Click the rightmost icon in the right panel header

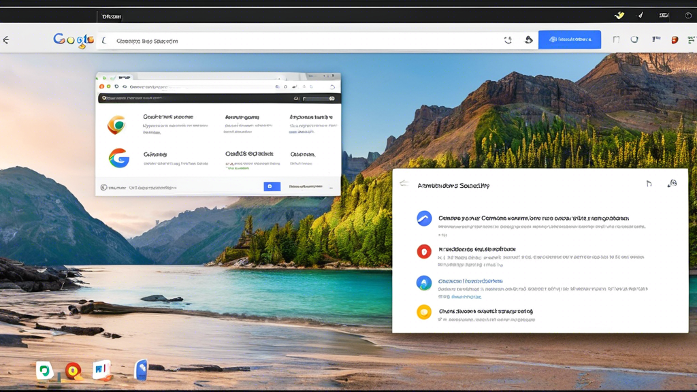(672, 184)
